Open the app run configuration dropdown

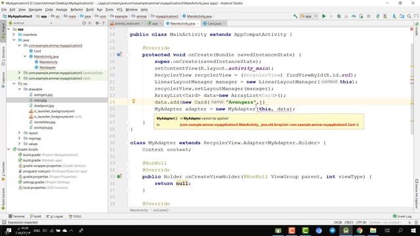[x=309, y=16]
